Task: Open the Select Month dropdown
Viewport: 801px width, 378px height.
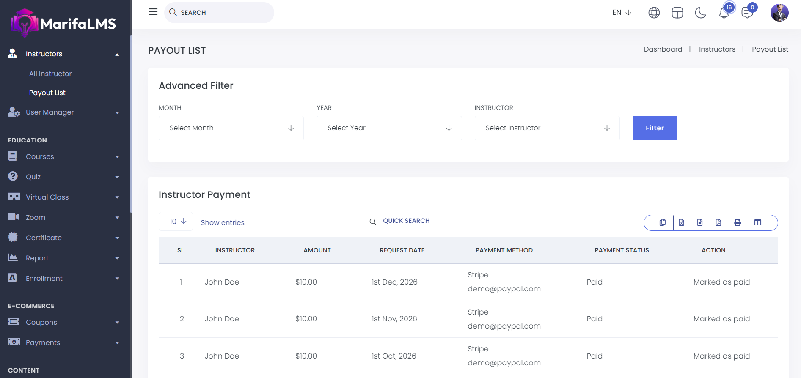Action: [231, 128]
